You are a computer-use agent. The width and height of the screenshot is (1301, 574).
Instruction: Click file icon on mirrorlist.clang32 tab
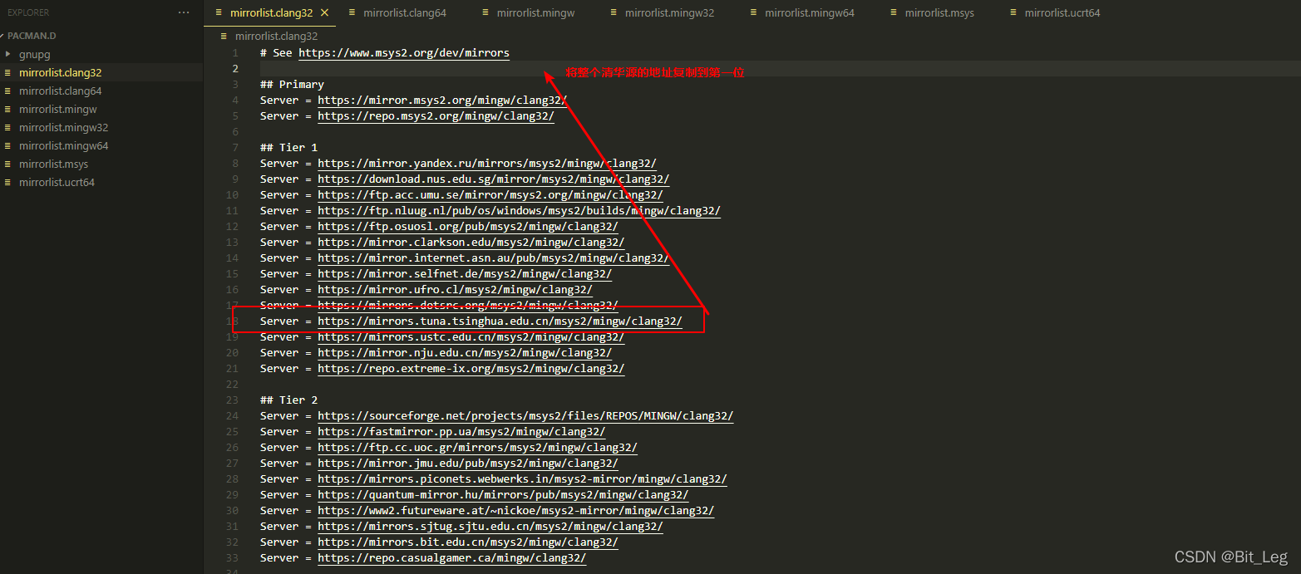[219, 12]
